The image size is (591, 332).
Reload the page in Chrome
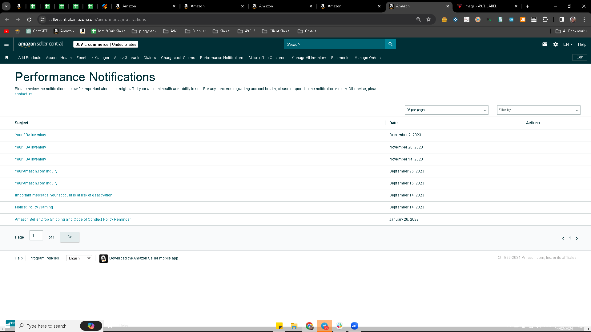(29, 19)
